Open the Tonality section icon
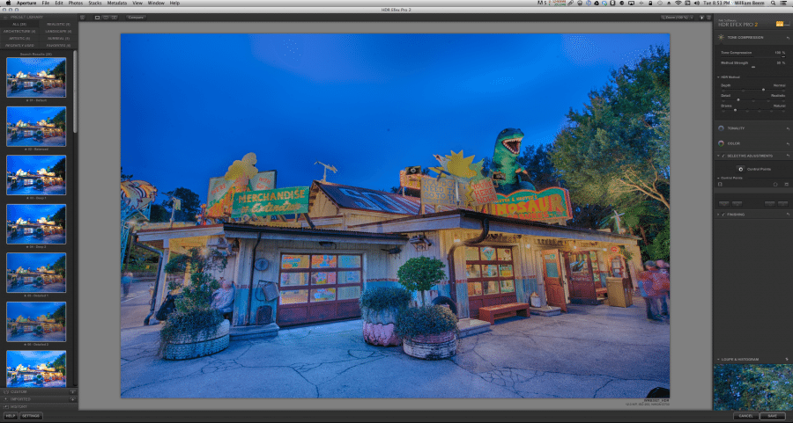Screen dimensions: 793x423 [721, 128]
